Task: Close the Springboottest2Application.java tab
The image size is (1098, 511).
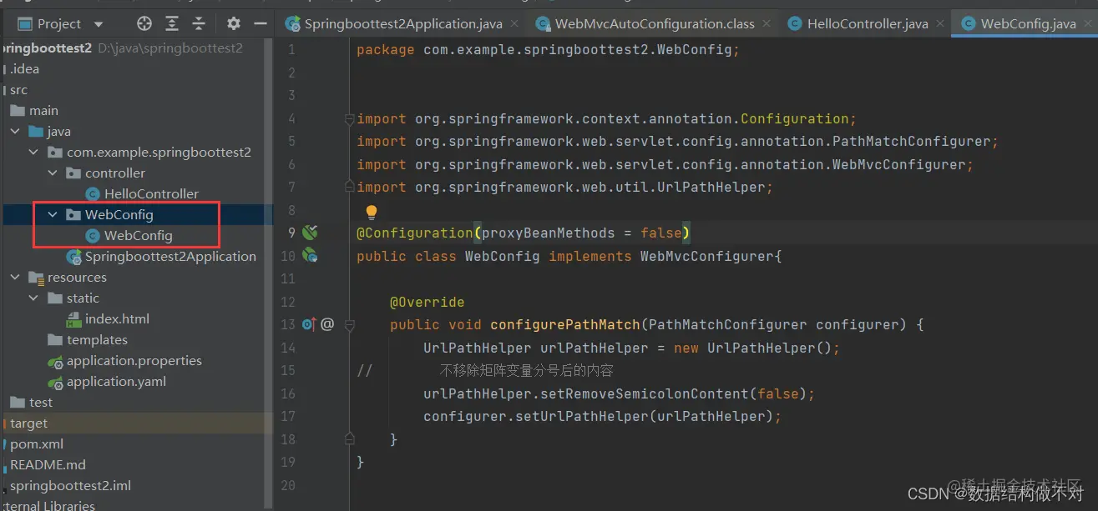Action: coord(514,24)
